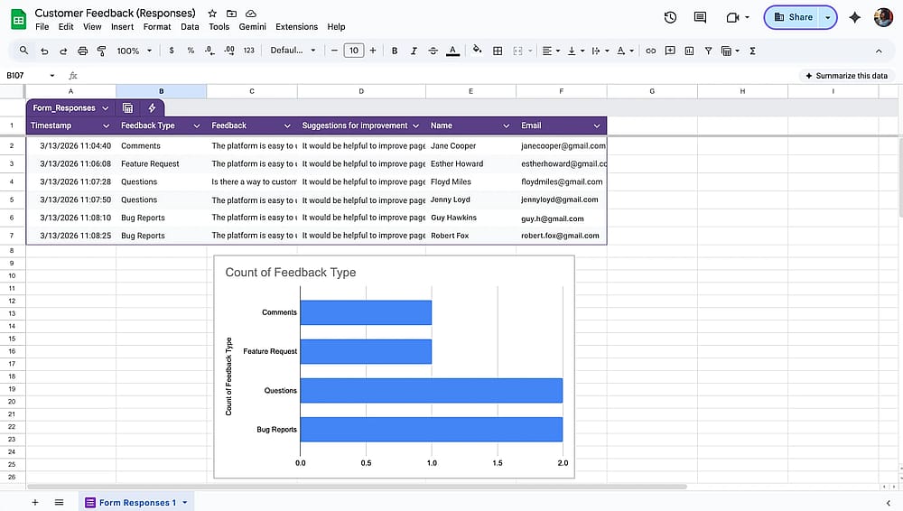This screenshot has height=511, width=903.
Task: Format as currency with dollar icon
Action: 172,51
